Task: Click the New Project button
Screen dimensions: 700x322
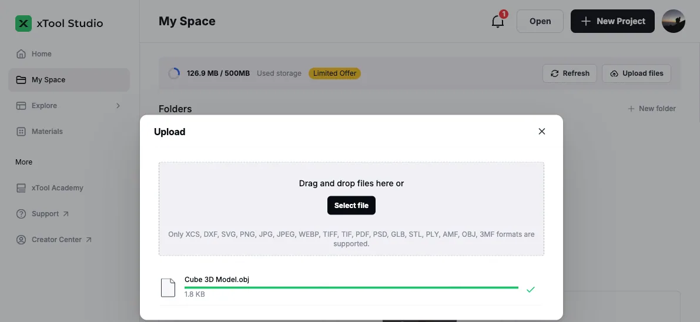Action: pyautogui.click(x=612, y=21)
